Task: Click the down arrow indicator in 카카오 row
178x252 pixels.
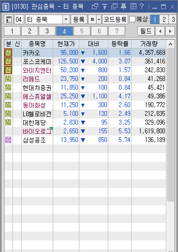Action: [x=83, y=53]
